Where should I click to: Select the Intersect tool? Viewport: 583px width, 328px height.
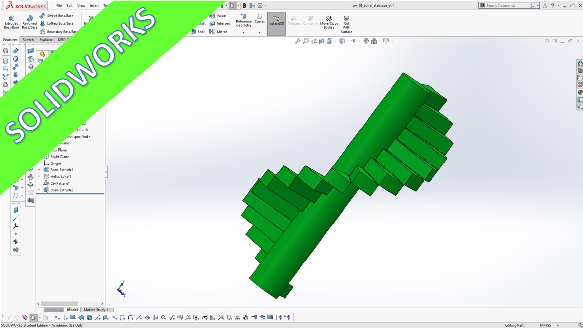point(220,23)
